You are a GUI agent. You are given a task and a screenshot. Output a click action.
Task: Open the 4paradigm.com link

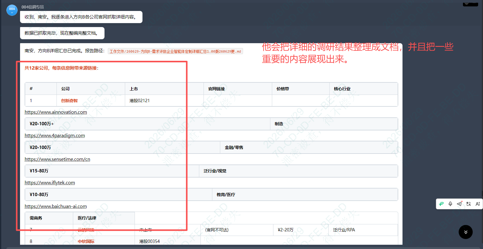pyautogui.click(x=55, y=136)
